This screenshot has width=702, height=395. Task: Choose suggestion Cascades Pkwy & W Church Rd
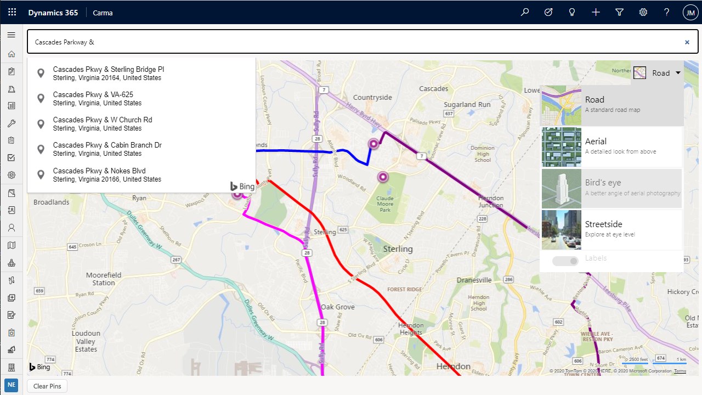141,124
